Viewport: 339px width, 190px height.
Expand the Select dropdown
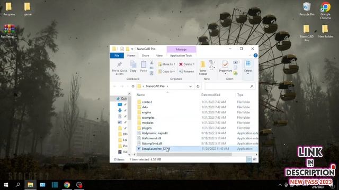[x=248, y=74]
